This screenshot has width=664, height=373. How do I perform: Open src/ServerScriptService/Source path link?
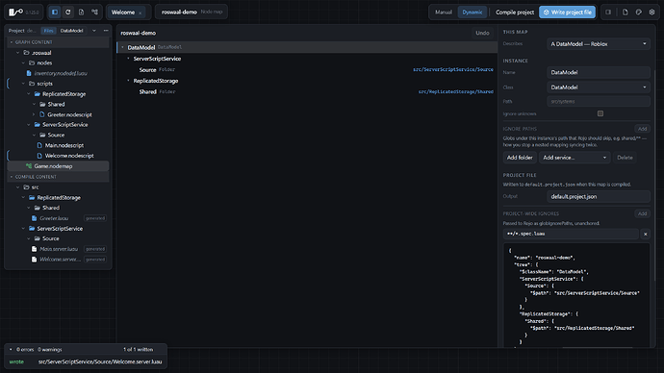[453, 69]
